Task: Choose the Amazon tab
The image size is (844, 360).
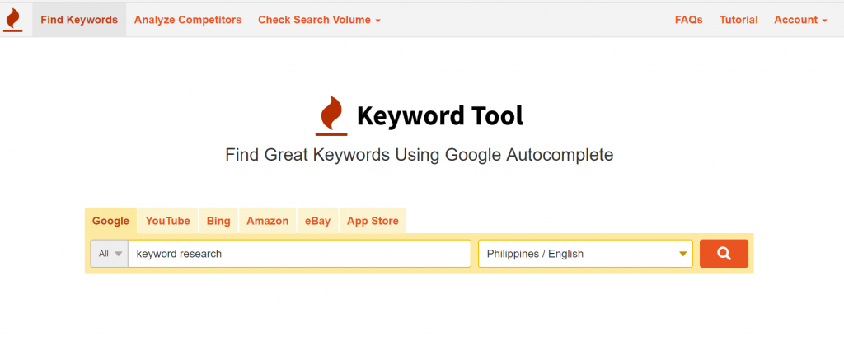Action: (x=267, y=221)
